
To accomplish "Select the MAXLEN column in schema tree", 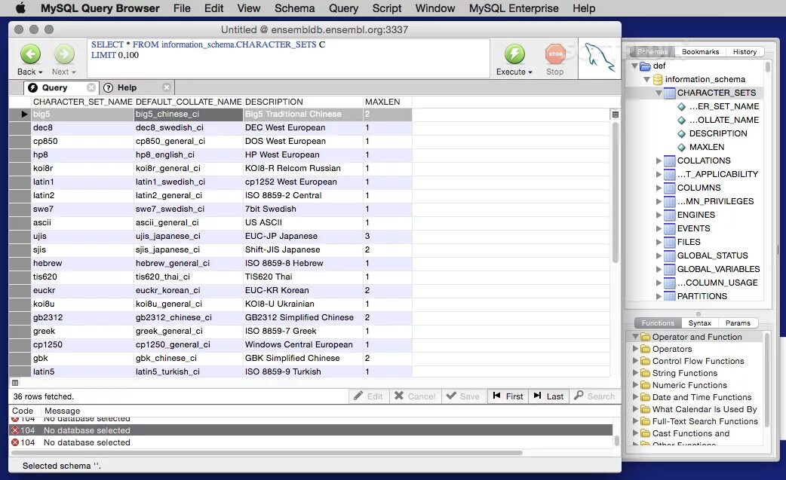I will [x=706, y=147].
